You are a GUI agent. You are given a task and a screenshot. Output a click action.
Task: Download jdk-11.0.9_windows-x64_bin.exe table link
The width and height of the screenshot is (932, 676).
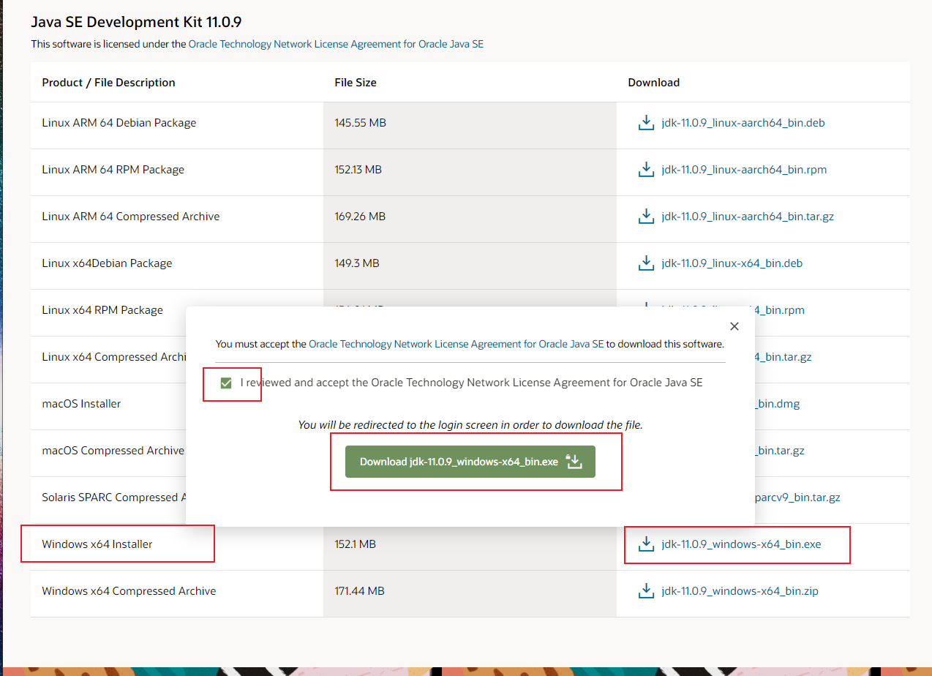click(741, 544)
